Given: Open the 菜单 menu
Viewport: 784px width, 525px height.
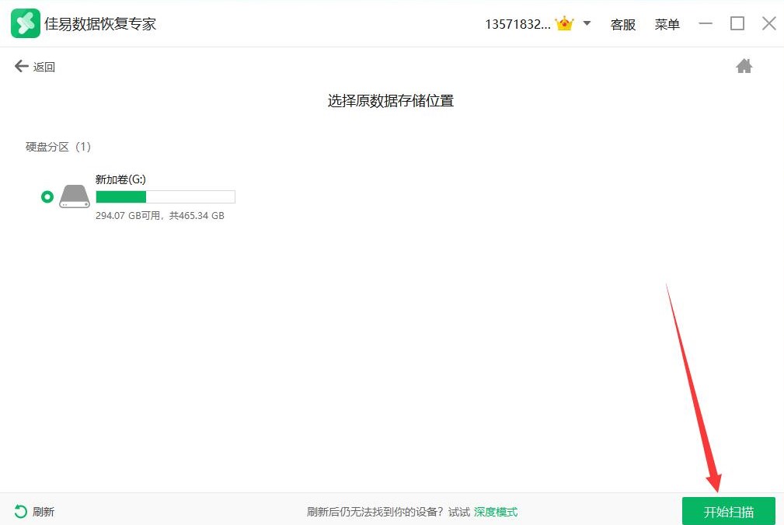Looking at the screenshot, I should [667, 25].
